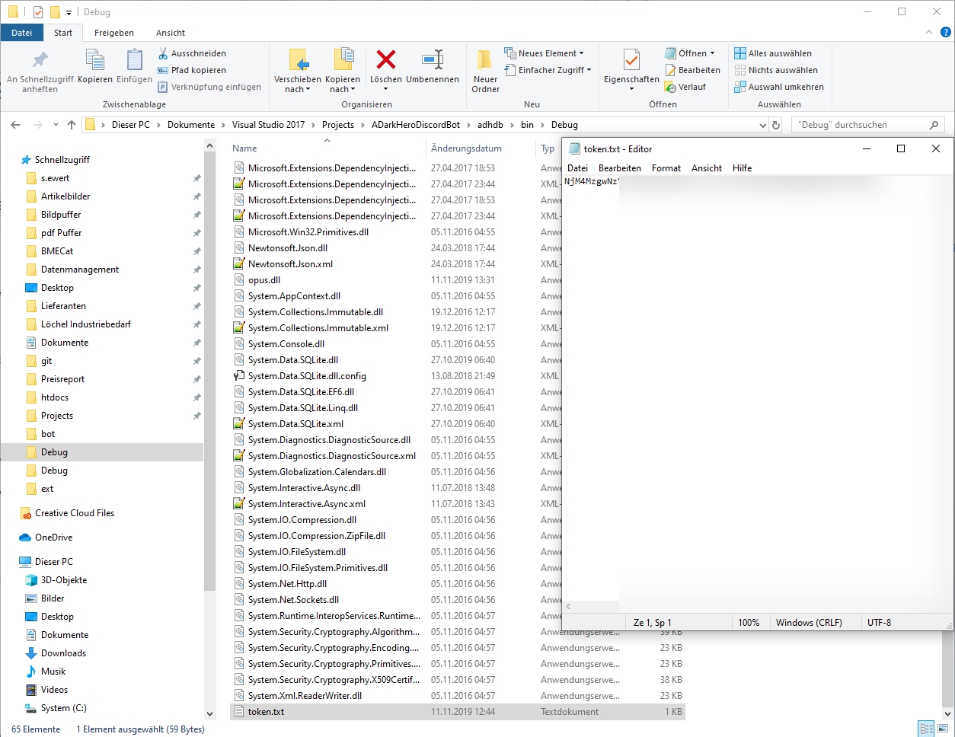
Task: Click Alles auswählen in ribbon
Action: click(773, 53)
